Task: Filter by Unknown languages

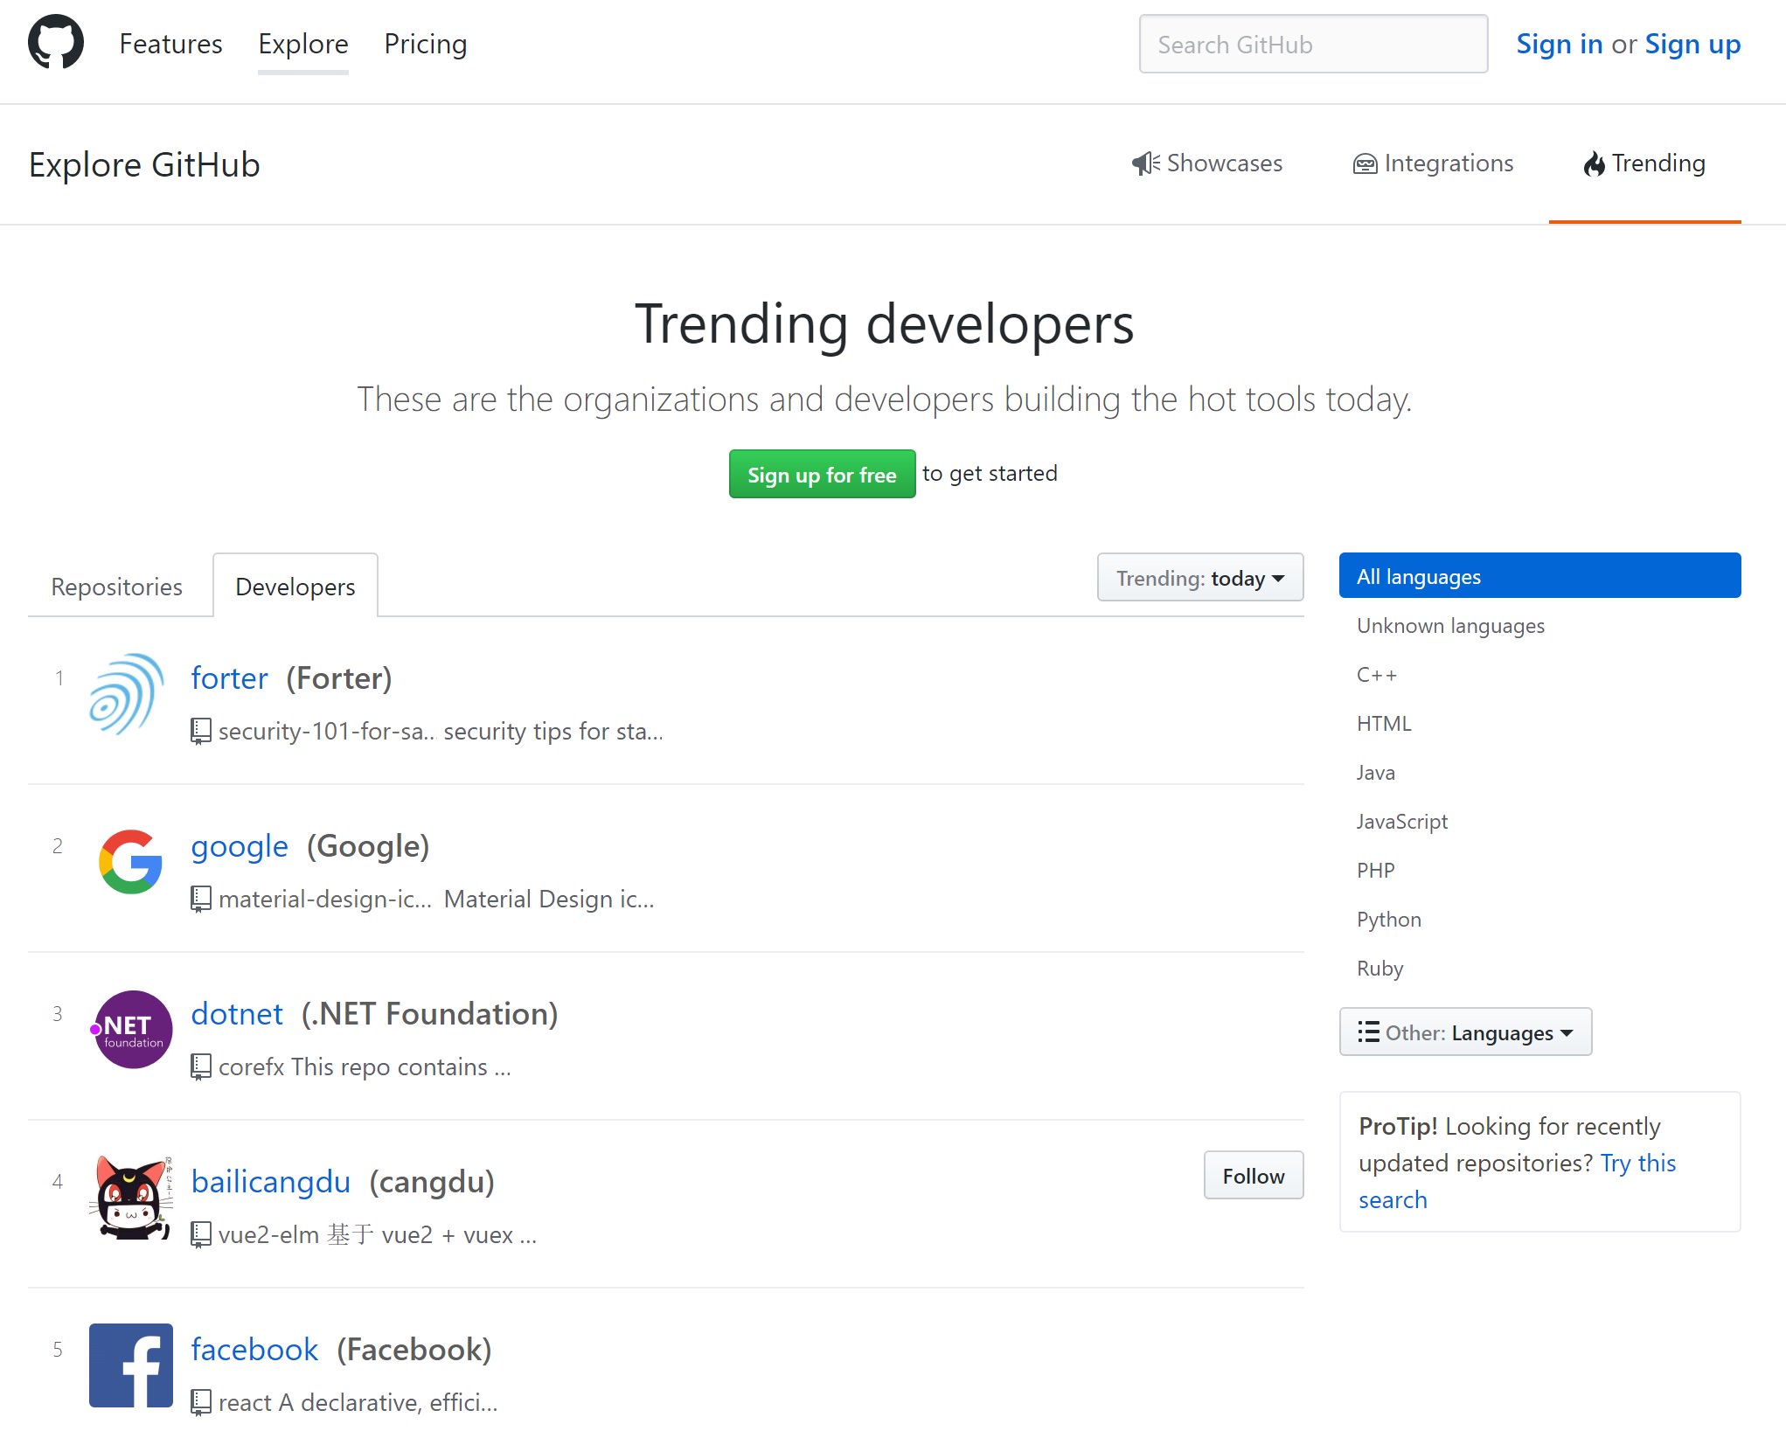Action: [x=1540, y=625]
